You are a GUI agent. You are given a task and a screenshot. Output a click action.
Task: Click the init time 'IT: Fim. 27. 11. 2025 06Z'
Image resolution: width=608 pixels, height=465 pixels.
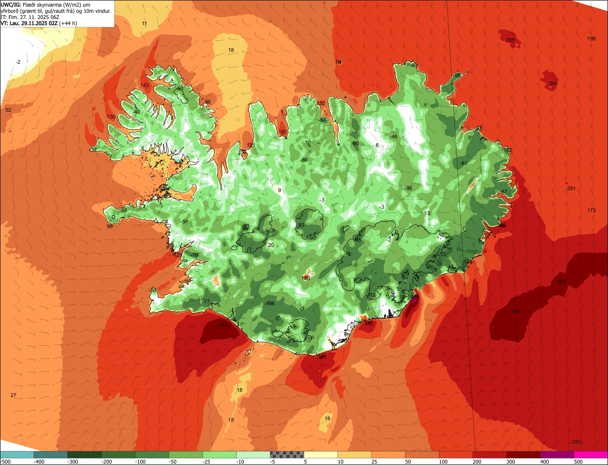pos(30,17)
